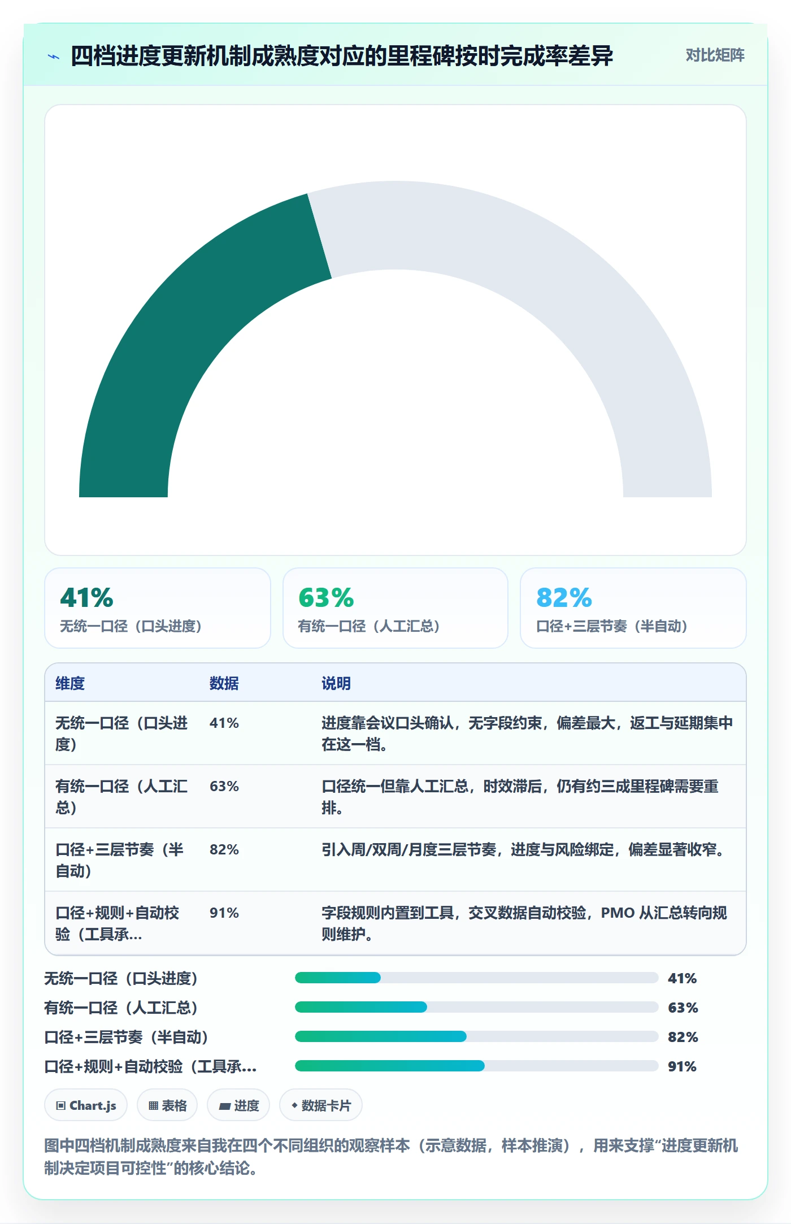Click the diamond icon in 数据卡片 chip
791x1224 pixels.
point(294,1105)
